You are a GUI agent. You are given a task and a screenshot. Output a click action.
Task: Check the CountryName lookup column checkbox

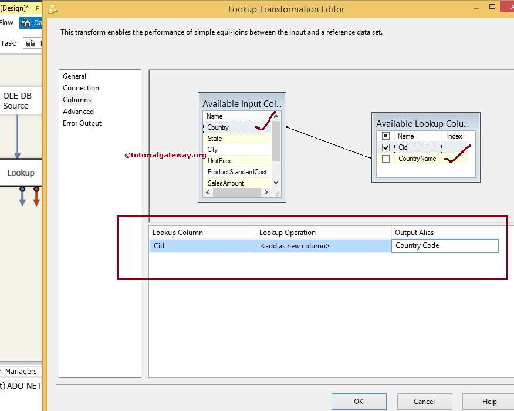click(x=386, y=159)
